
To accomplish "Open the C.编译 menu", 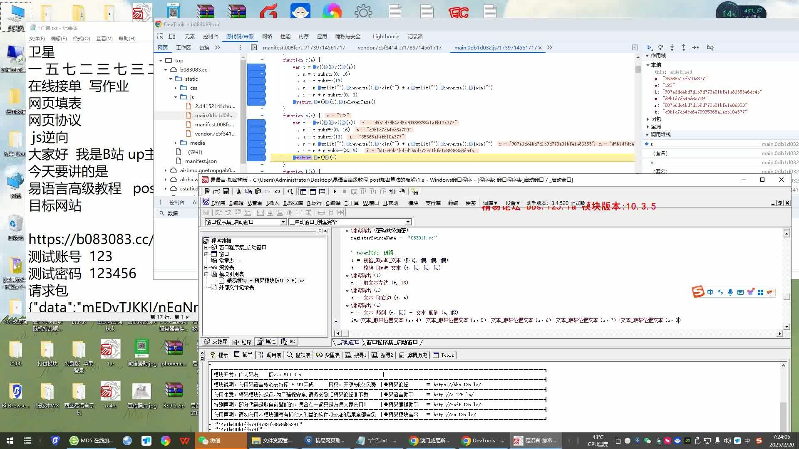I will coord(333,203).
